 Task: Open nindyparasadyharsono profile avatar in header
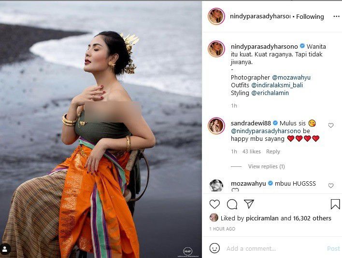(x=216, y=16)
